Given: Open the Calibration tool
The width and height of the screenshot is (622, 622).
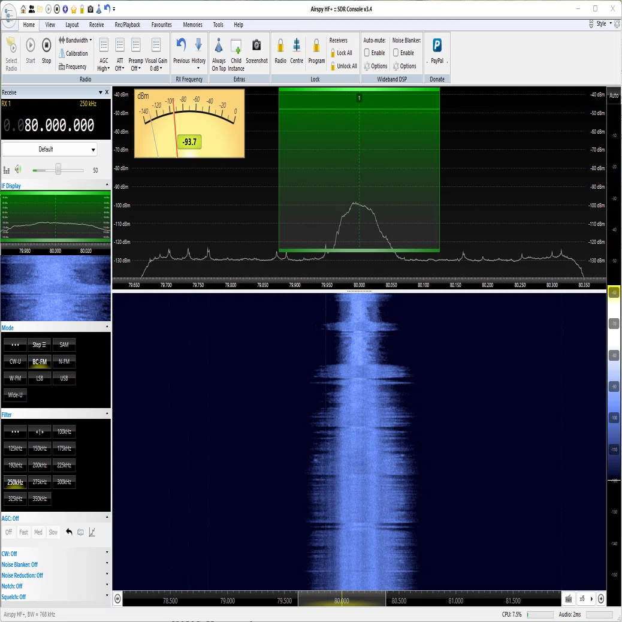Looking at the screenshot, I should (x=73, y=53).
